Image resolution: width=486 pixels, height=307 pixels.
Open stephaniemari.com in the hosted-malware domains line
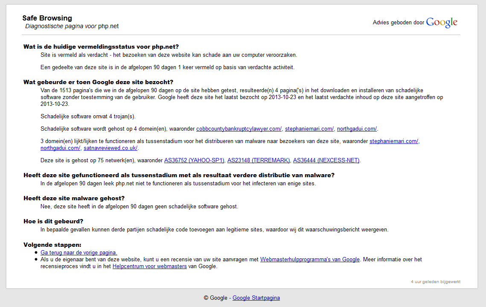(309, 129)
